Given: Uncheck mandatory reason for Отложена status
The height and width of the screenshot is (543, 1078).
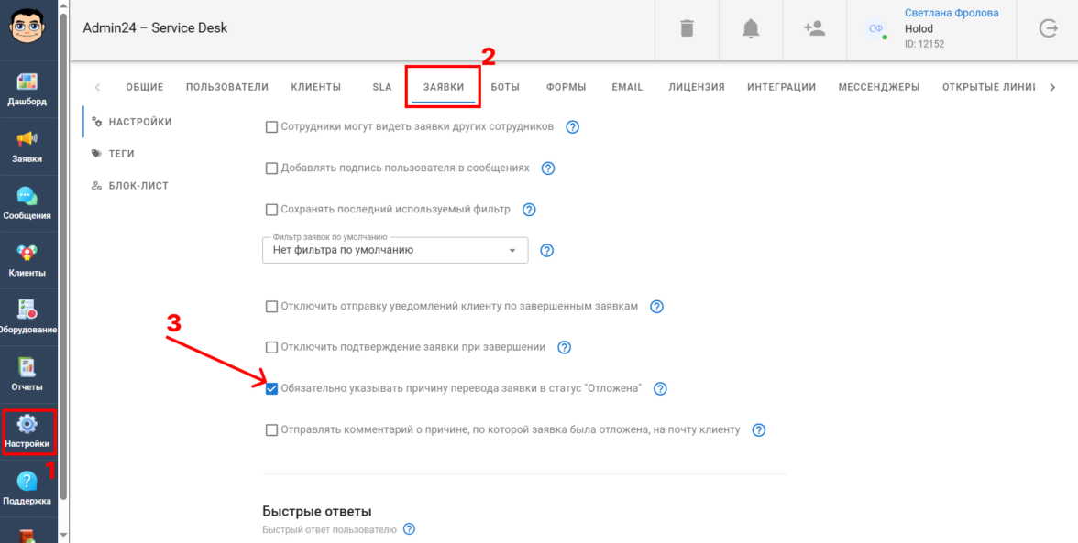Looking at the screenshot, I should 271,388.
